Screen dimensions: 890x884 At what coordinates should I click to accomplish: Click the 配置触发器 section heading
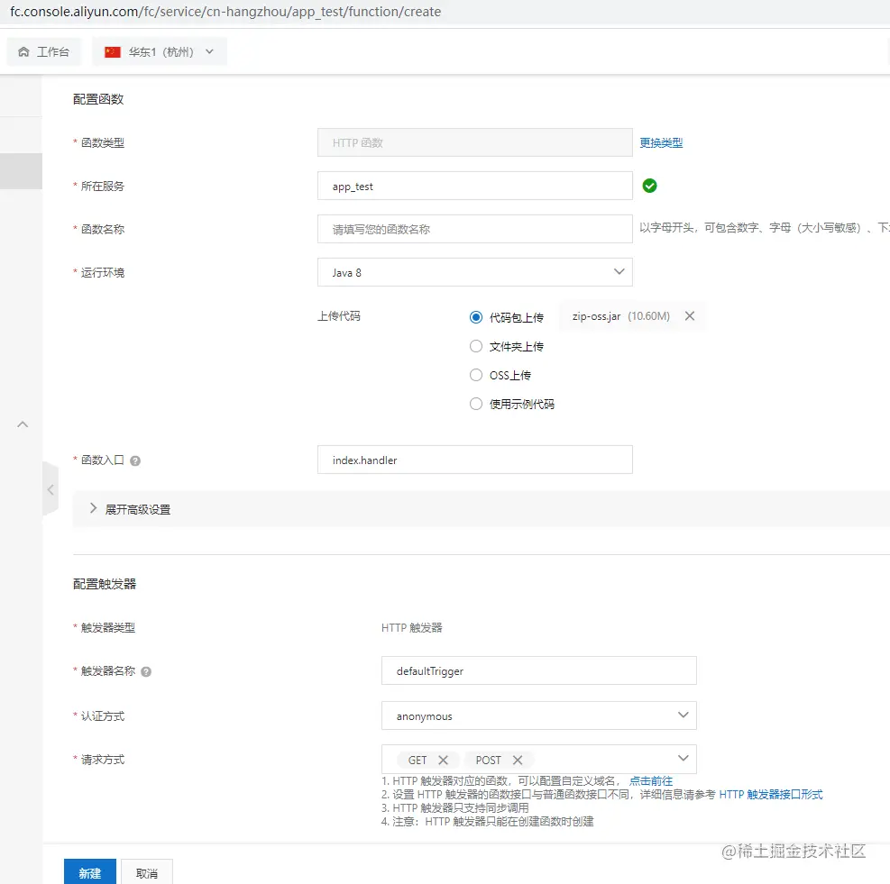pyautogui.click(x=105, y=584)
